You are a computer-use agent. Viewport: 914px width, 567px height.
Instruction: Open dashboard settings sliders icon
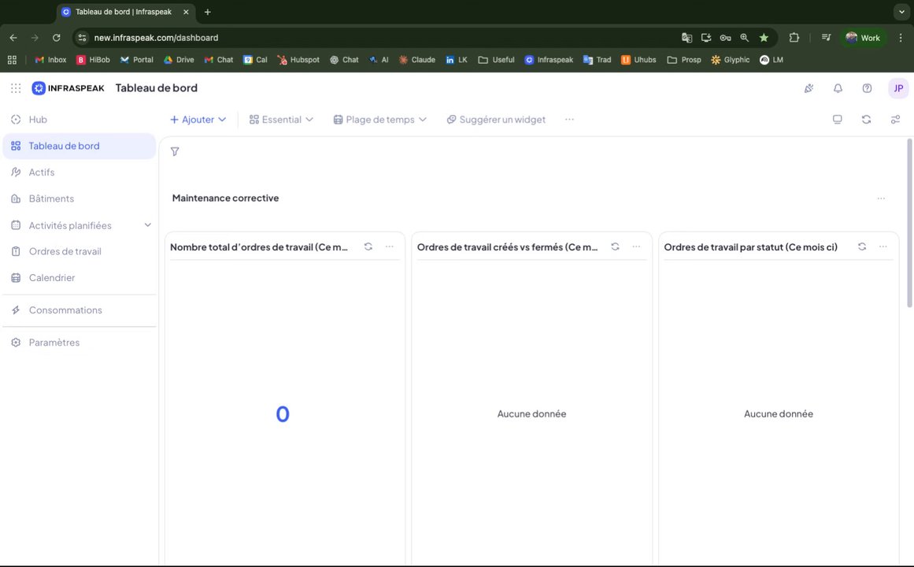tap(895, 120)
